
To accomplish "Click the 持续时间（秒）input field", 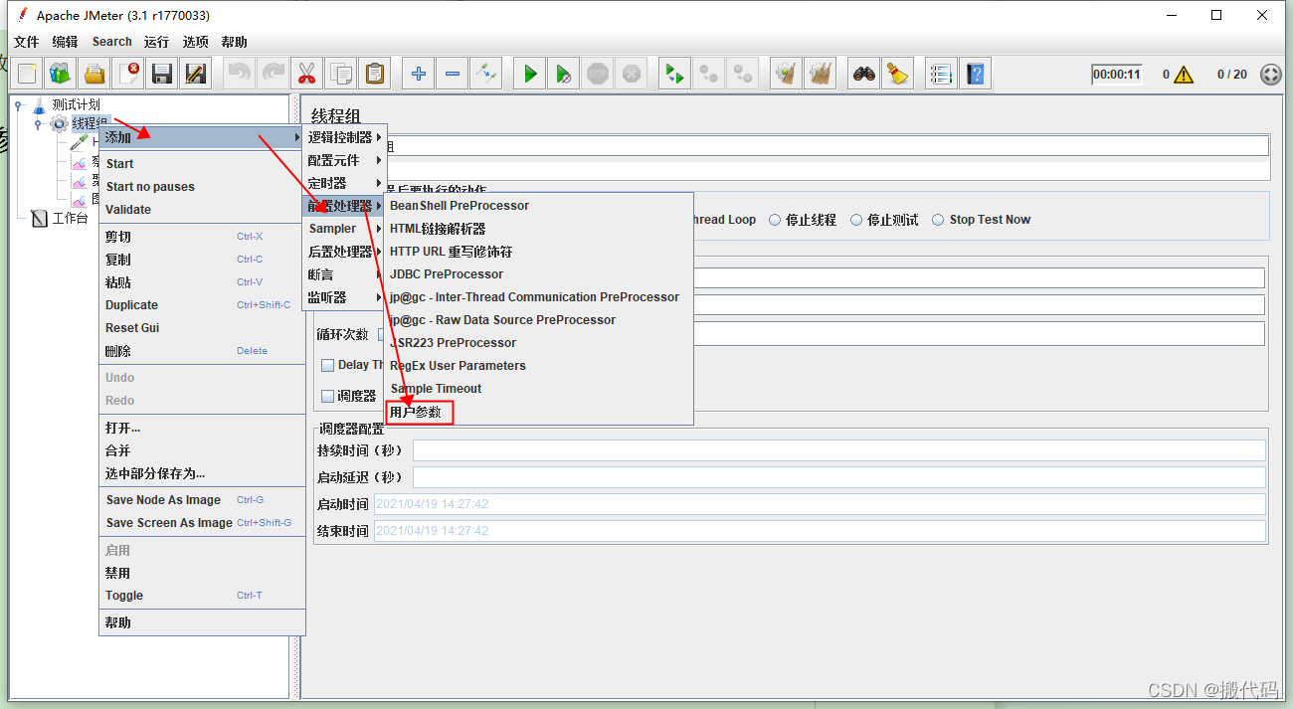I will pos(839,450).
